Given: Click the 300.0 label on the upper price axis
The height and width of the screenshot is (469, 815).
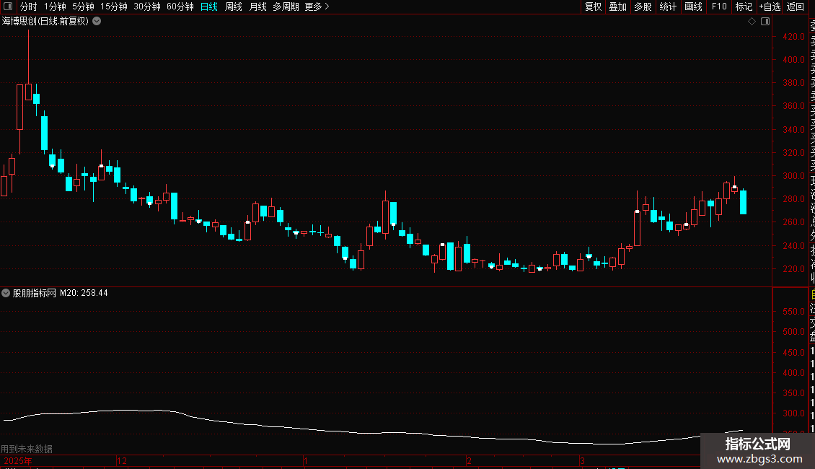Looking at the screenshot, I should click(793, 176).
